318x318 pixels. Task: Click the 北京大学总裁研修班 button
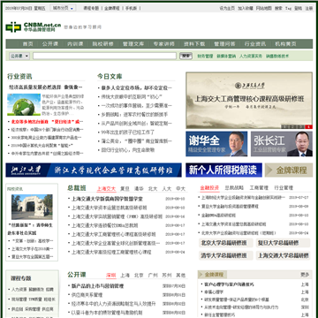[226, 243]
